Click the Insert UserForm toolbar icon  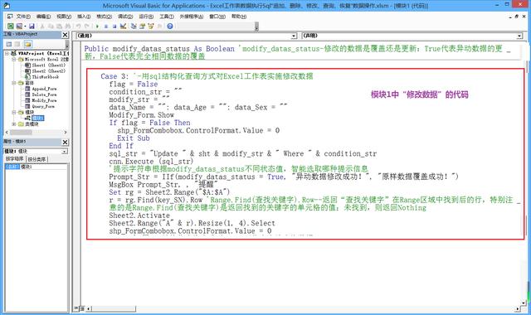19,26
